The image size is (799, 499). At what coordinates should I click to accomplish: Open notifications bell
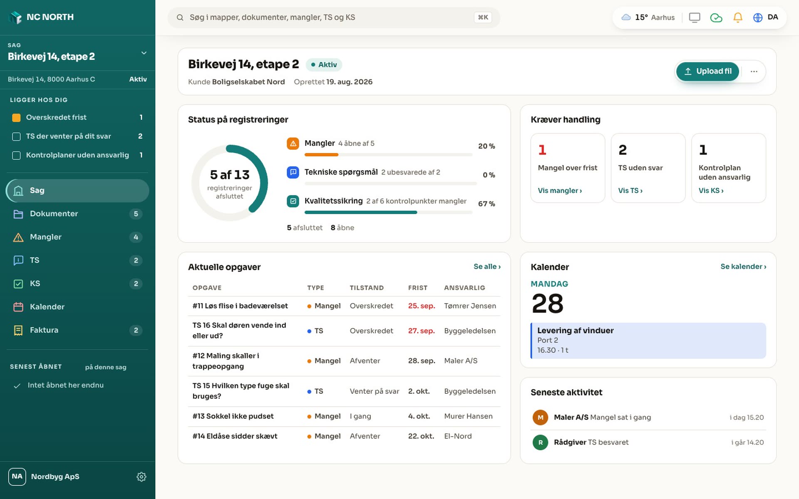click(738, 17)
